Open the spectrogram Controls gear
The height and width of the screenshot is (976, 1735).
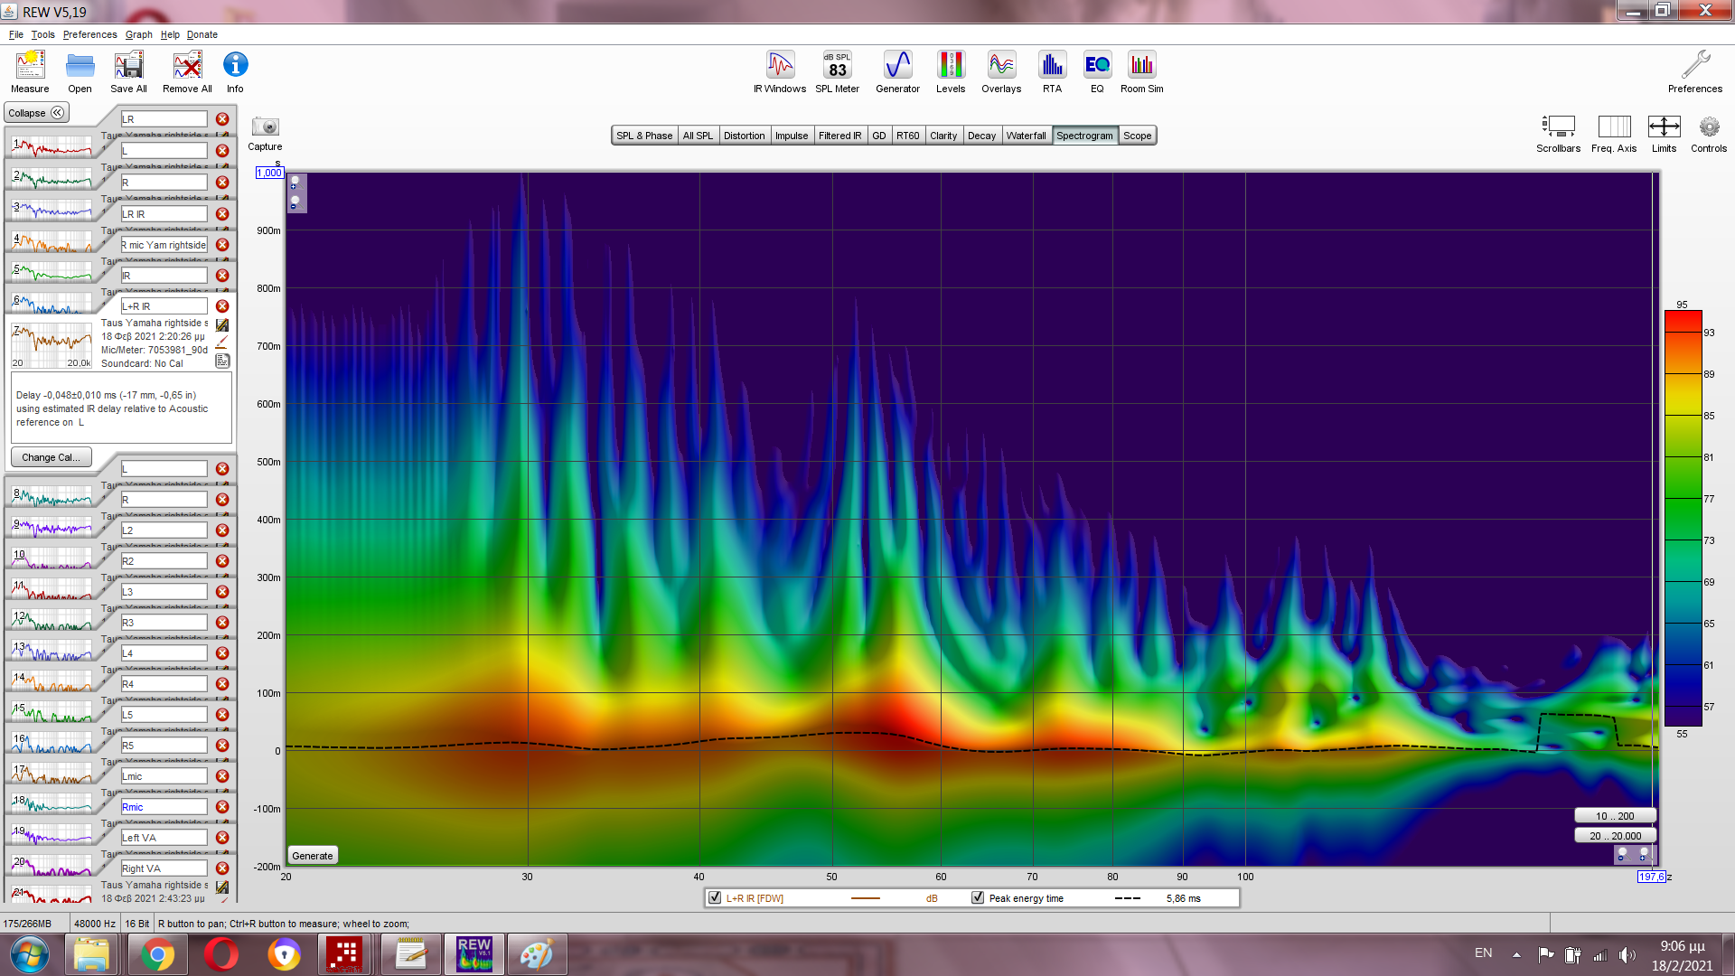1708,127
